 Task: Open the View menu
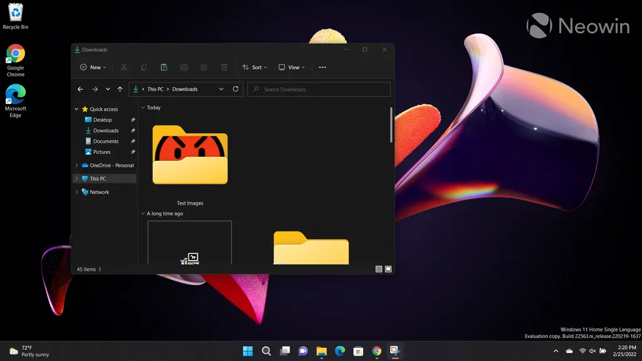click(x=292, y=68)
